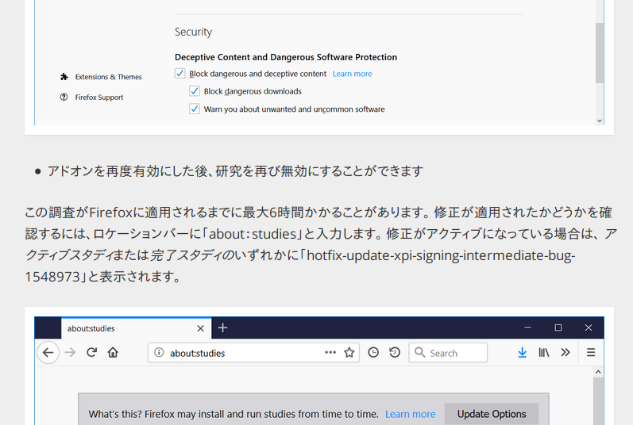Click the Forward arrow button
The width and height of the screenshot is (633, 425).
pos(70,353)
